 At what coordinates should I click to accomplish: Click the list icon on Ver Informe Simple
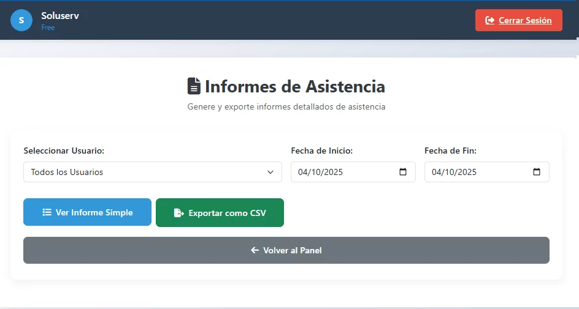coord(47,212)
